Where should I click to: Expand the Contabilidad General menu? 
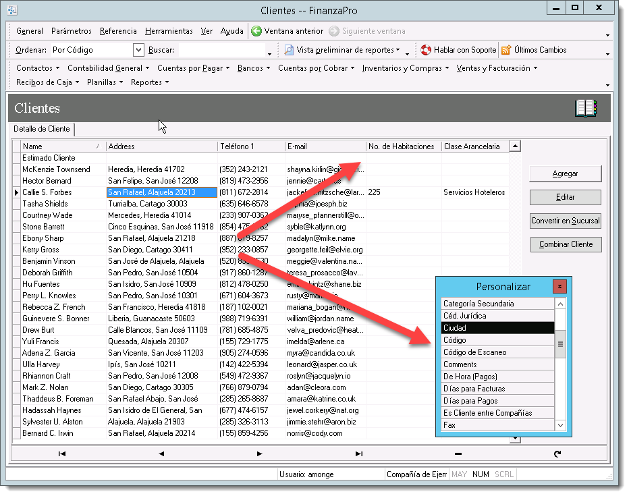(x=108, y=68)
